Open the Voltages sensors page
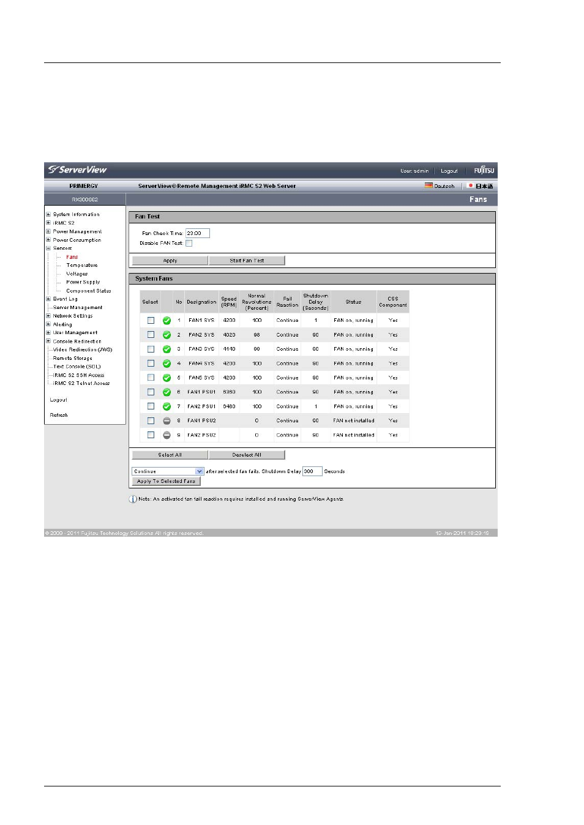The height and width of the screenshot is (825, 584). (x=77, y=274)
